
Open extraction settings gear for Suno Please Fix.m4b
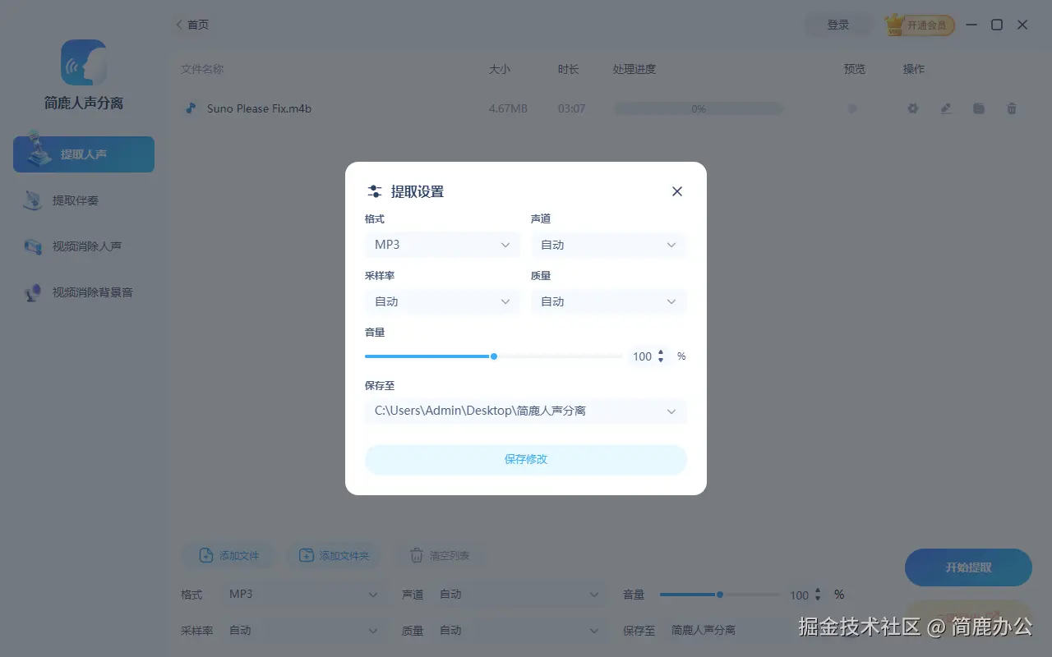tap(912, 108)
